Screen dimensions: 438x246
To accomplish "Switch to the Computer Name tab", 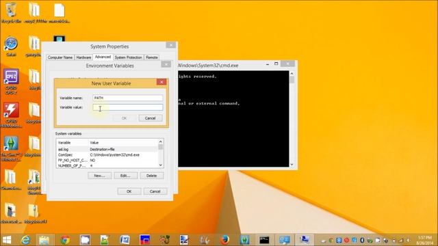I will pyautogui.click(x=60, y=57).
